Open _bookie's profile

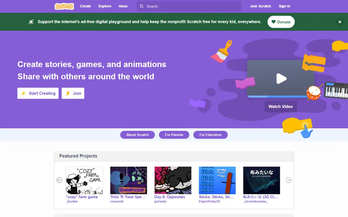pos(72,202)
